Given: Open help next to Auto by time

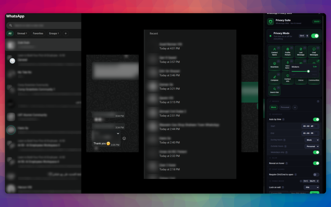Looking at the screenshot, I should click(283, 120).
